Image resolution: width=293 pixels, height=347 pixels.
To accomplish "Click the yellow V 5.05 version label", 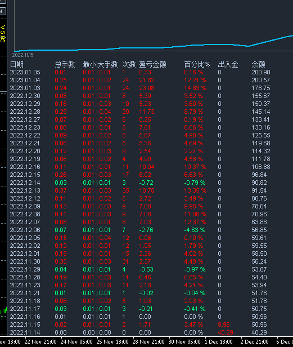I will (x=3, y=34).
